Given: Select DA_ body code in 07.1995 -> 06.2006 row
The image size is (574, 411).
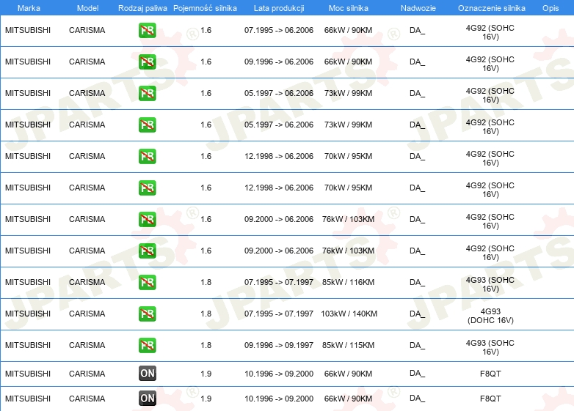Looking at the screenshot, I should click(418, 30).
